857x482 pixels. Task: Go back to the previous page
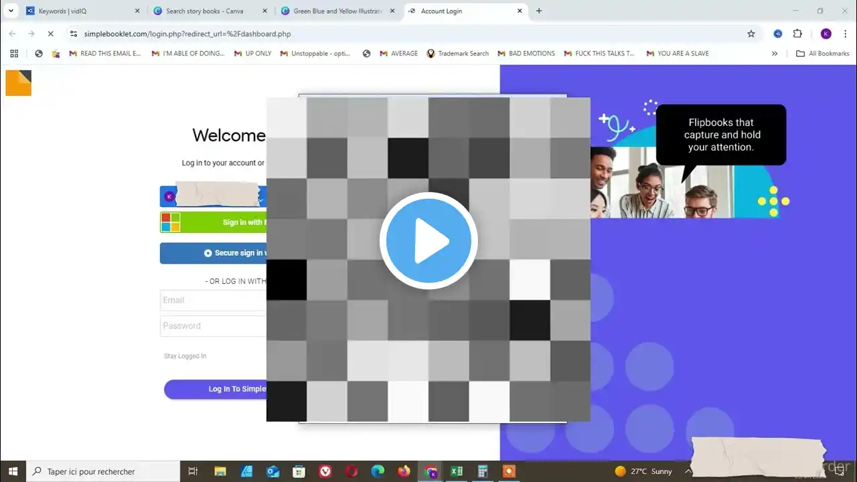(12, 33)
